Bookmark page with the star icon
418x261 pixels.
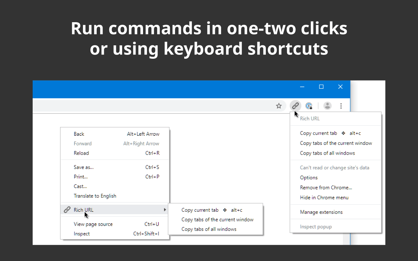coord(279,106)
